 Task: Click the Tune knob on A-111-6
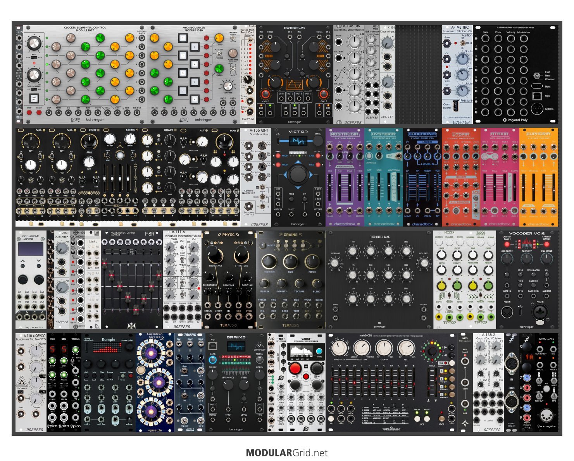coord(171,246)
